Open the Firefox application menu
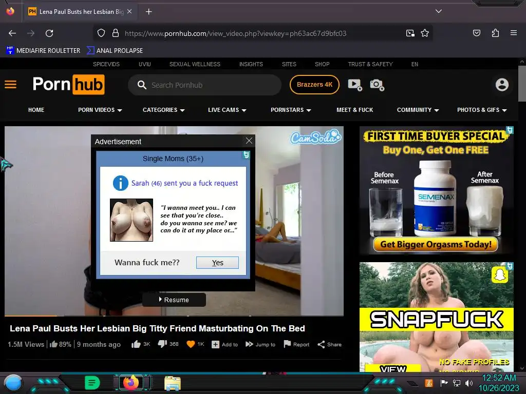 click(513, 33)
